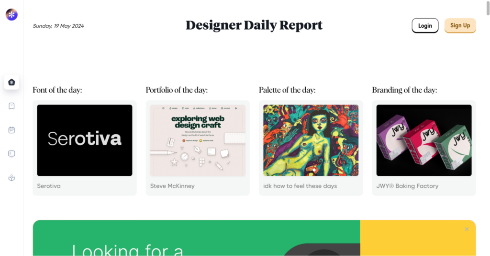This screenshot has width=490, height=256.
Task: Click the Login button
Action: [x=425, y=26]
